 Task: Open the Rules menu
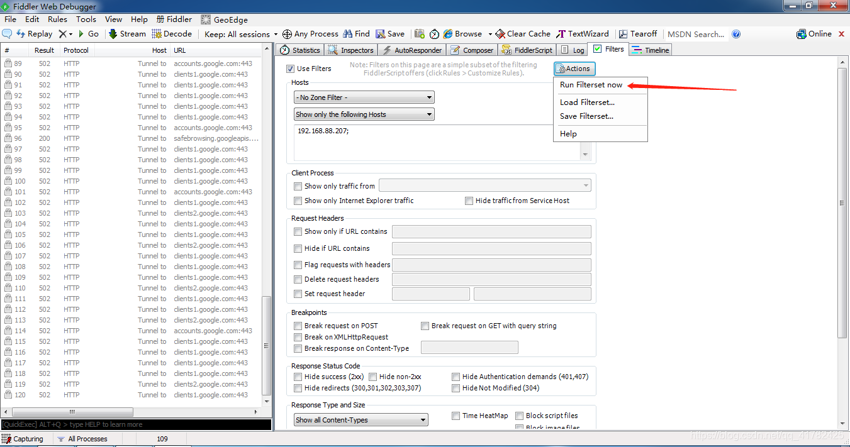pos(57,19)
